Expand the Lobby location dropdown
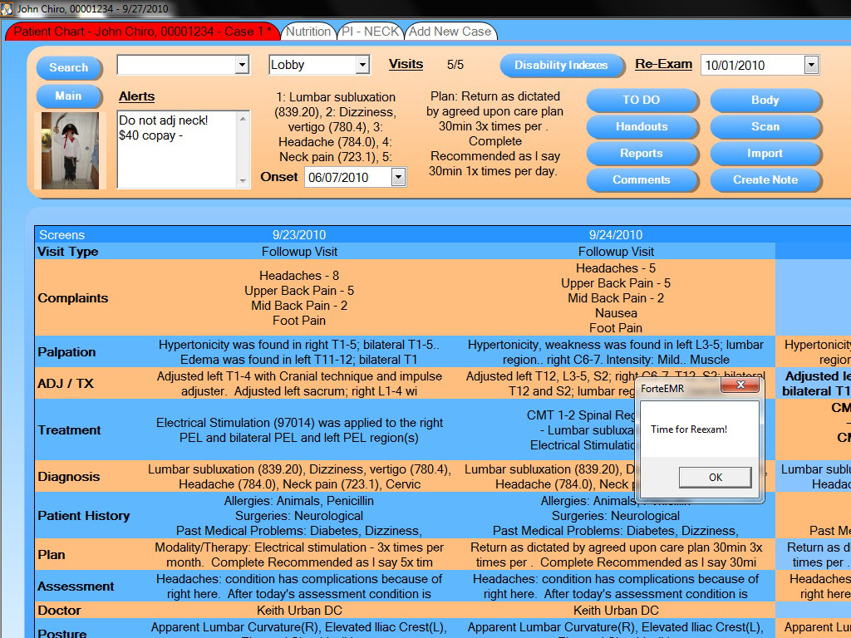This screenshot has height=638, width=851. coord(362,65)
